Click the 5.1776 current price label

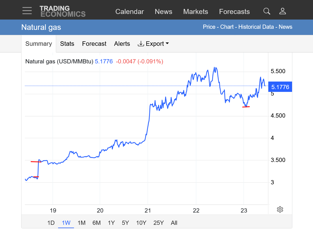280,87
